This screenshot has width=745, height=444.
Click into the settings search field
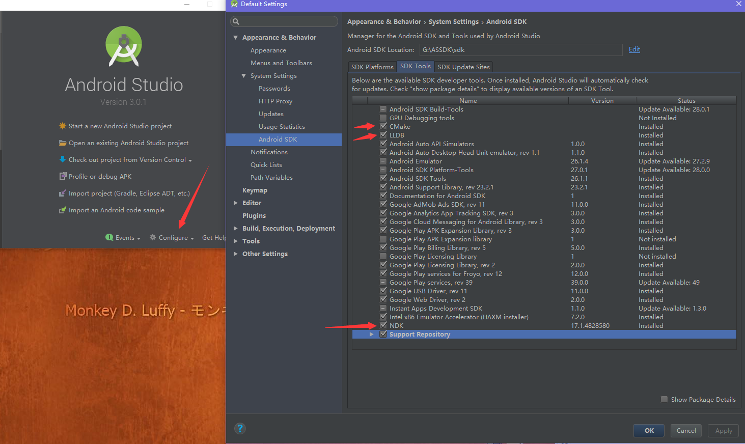coord(284,21)
